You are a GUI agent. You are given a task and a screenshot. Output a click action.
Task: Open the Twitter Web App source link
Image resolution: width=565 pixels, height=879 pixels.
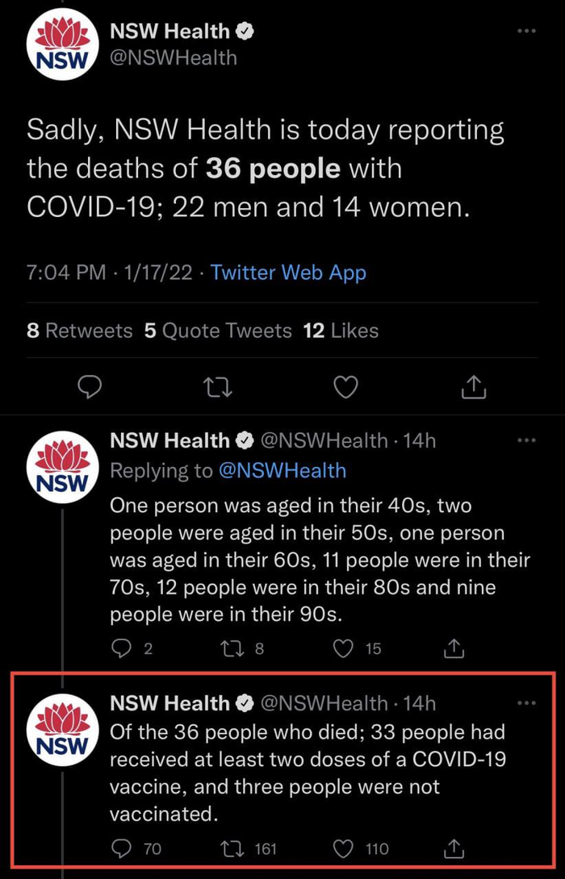click(x=288, y=273)
